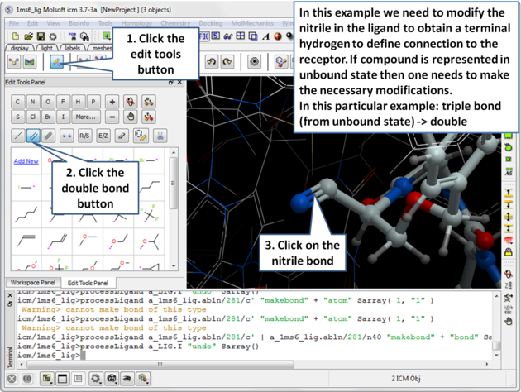
Task: Pick the trifluoromethyl fragment thumbnail
Action: click(149, 213)
